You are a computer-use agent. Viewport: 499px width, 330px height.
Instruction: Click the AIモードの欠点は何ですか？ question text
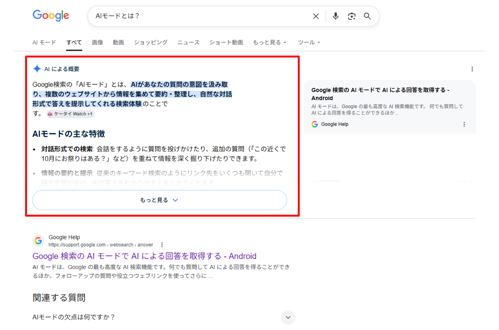tap(74, 317)
